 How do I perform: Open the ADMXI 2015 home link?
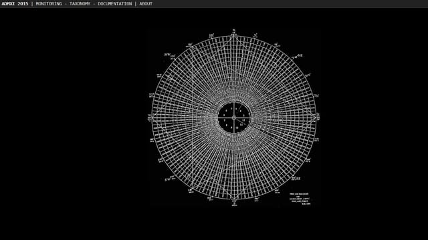point(15,4)
